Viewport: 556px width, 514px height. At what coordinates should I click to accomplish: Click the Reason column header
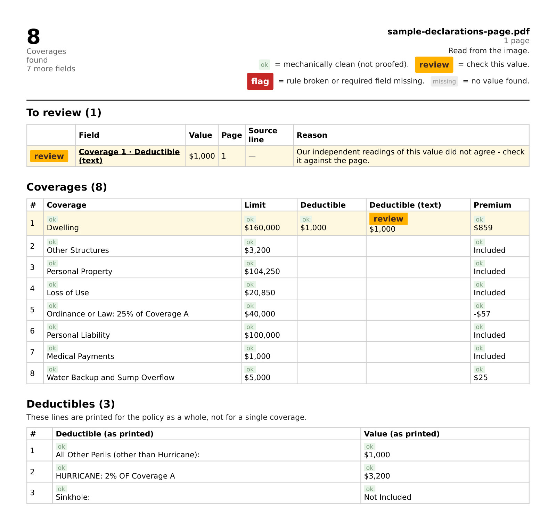[x=312, y=135]
